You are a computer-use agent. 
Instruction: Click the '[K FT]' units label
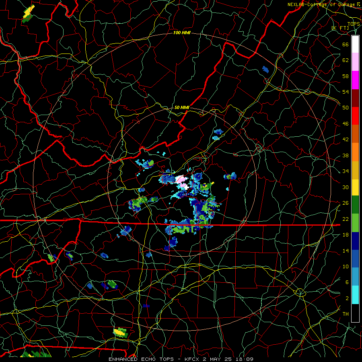coord(340,28)
